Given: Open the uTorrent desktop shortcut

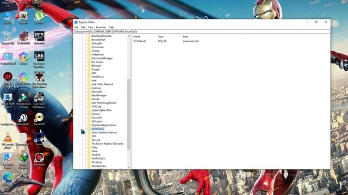Looking at the screenshot, I should tap(39, 17).
